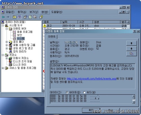Select the disk source cell in warning row

click(x=97, y=26)
